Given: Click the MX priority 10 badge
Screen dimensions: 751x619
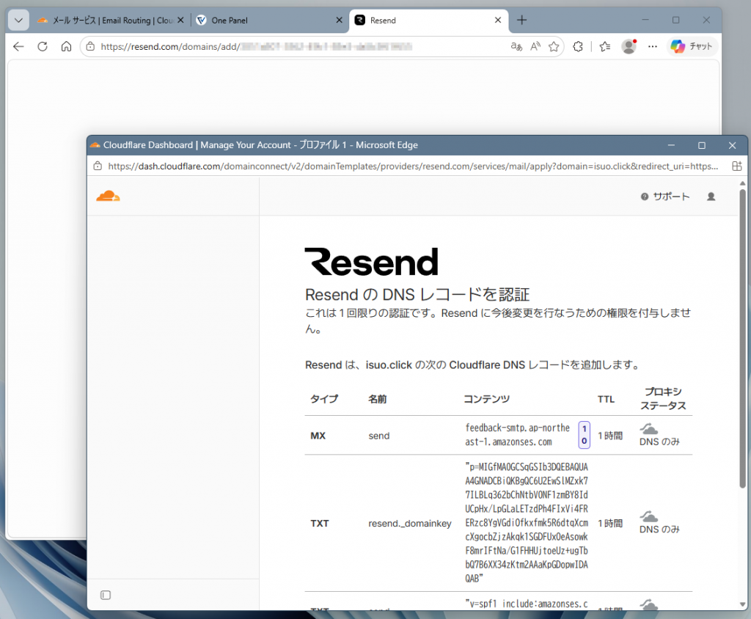Looking at the screenshot, I should coord(585,435).
